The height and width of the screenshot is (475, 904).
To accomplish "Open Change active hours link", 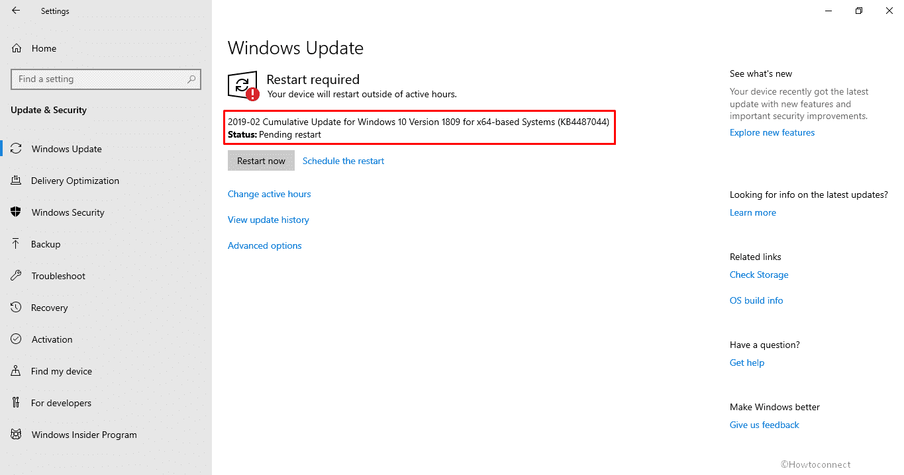I will [x=269, y=194].
